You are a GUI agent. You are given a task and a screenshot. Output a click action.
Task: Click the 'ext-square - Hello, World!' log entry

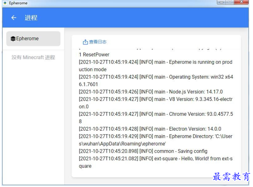[156, 162]
